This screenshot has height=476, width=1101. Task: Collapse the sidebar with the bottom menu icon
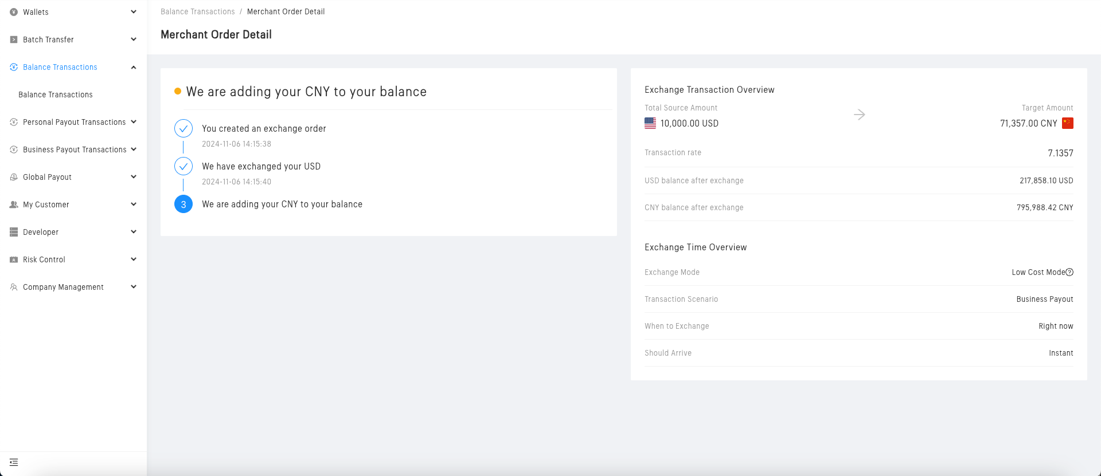[x=14, y=462]
